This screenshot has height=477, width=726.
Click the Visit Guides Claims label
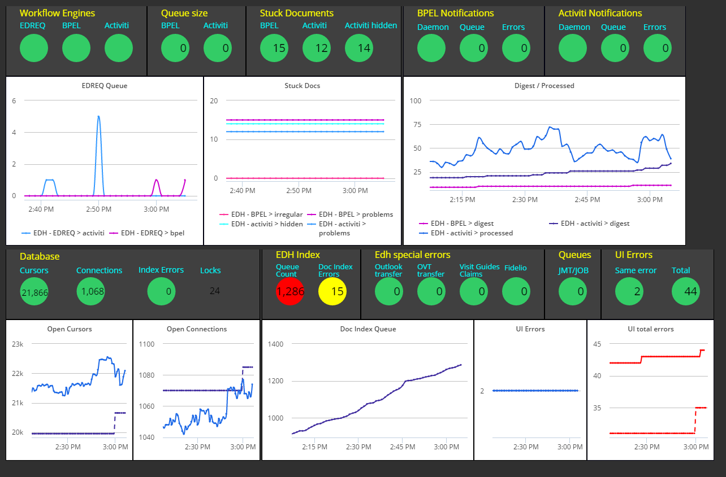479,270
